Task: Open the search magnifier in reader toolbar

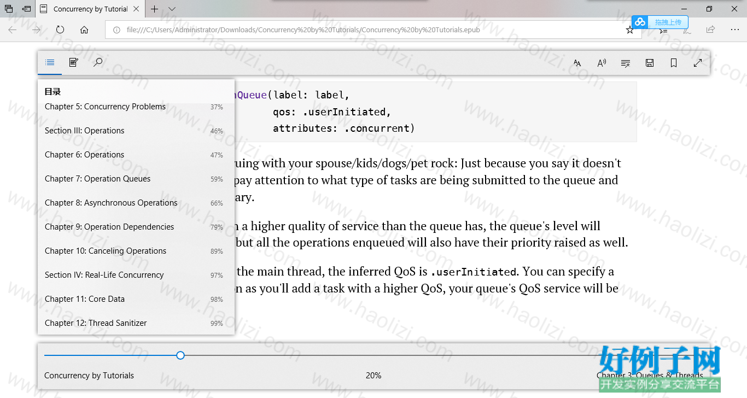Action: click(x=98, y=63)
